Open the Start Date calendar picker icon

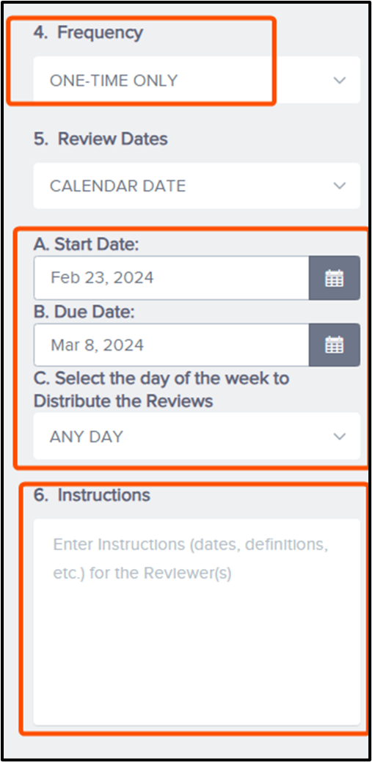[334, 278]
